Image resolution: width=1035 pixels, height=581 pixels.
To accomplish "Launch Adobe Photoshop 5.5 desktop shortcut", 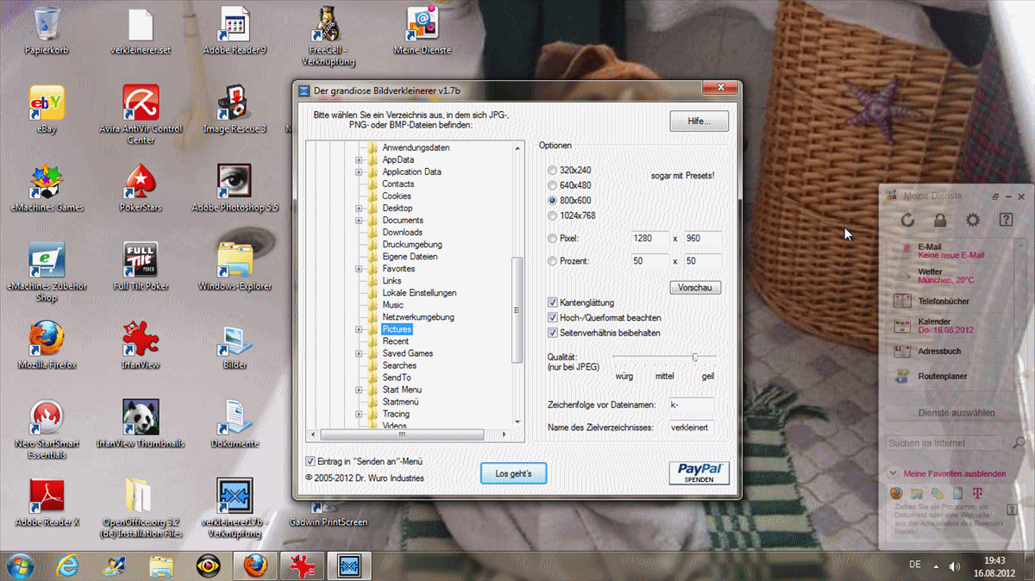I will [x=235, y=181].
